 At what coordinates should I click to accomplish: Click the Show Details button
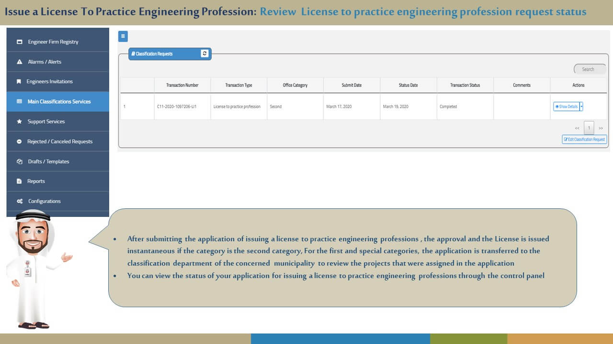pos(567,107)
